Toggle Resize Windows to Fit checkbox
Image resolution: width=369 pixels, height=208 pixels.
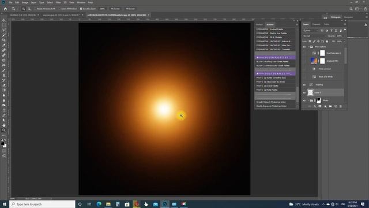(35, 9)
